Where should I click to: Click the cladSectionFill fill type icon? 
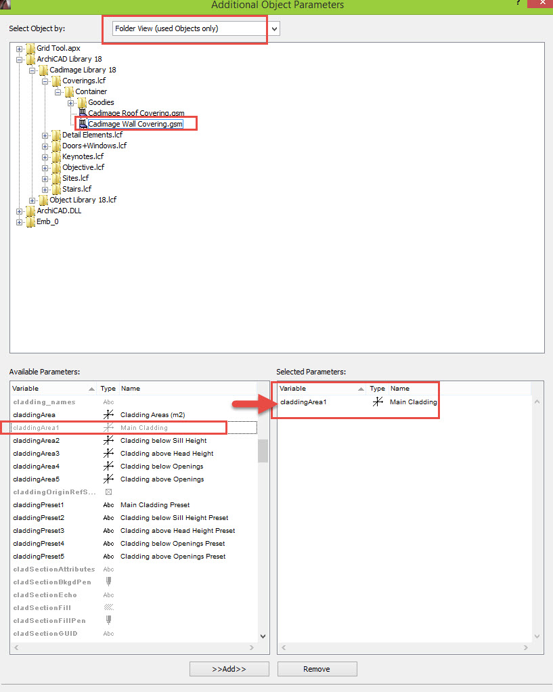tap(108, 608)
